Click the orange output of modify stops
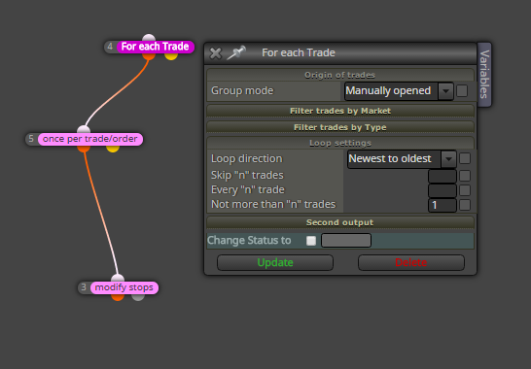Screen dimensions: 531x369 click(118, 297)
